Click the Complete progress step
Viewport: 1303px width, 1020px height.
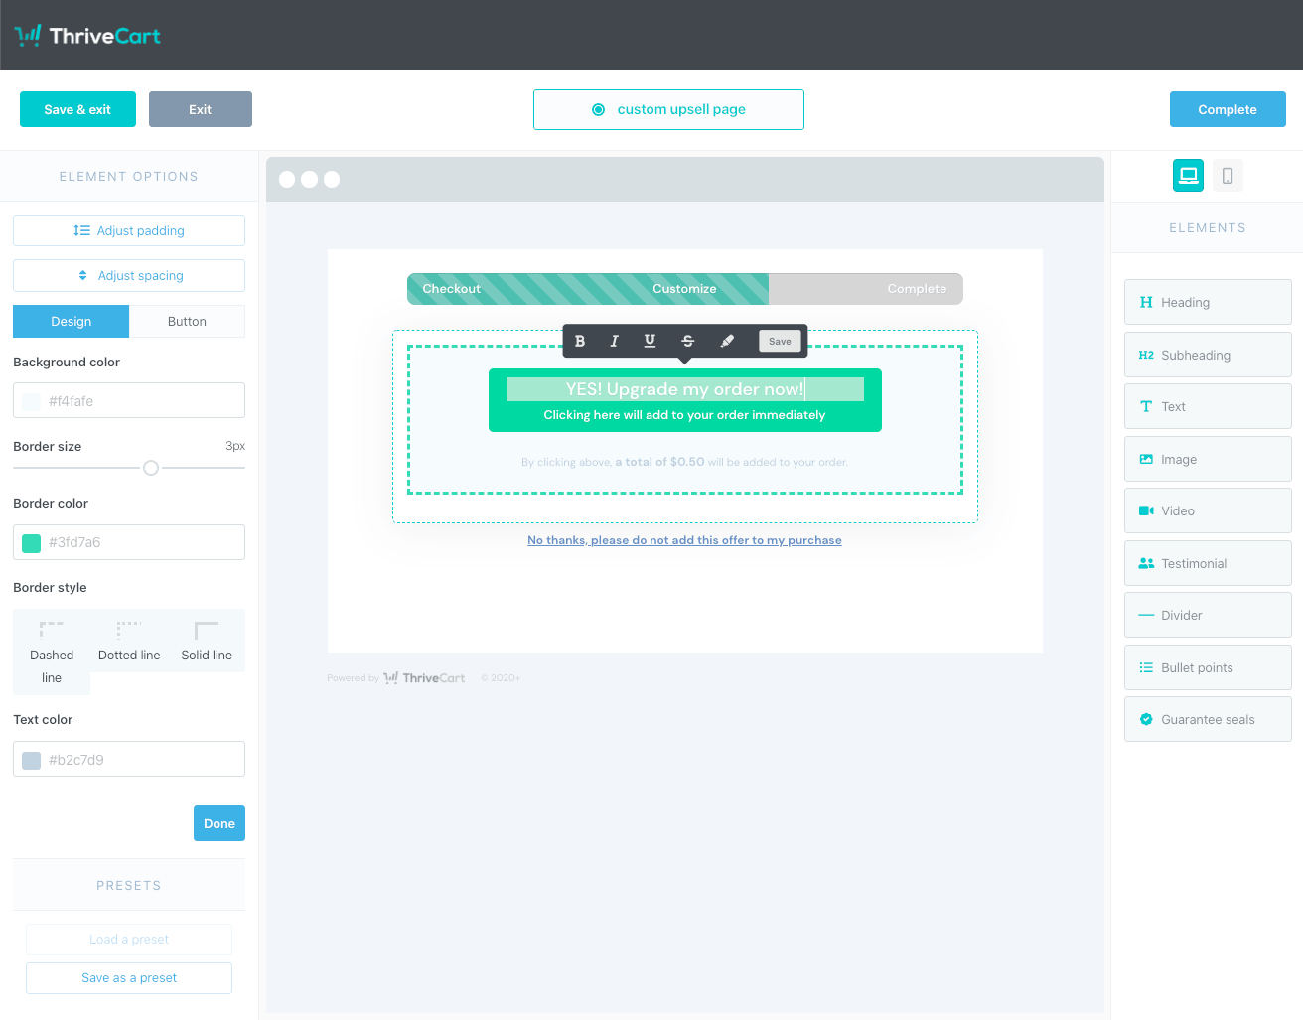pos(917,289)
